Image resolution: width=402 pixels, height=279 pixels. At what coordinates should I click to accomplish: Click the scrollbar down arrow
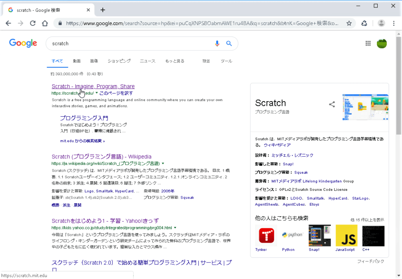[x=398, y=276]
